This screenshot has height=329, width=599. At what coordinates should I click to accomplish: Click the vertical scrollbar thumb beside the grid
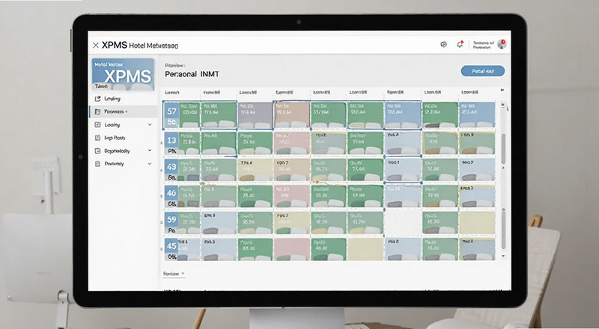pyautogui.click(x=503, y=149)
